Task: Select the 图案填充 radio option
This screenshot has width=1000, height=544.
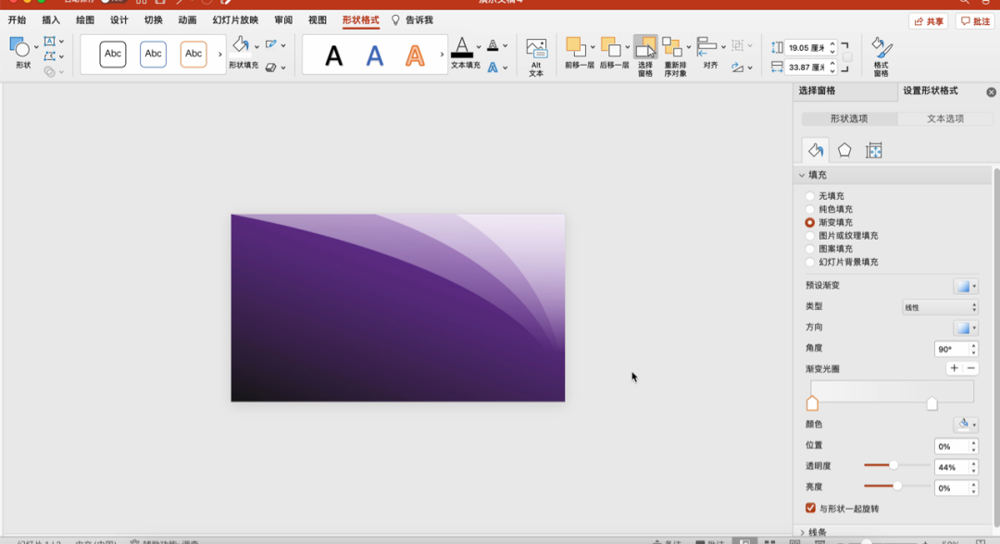Action: click(x=810, y=249)
